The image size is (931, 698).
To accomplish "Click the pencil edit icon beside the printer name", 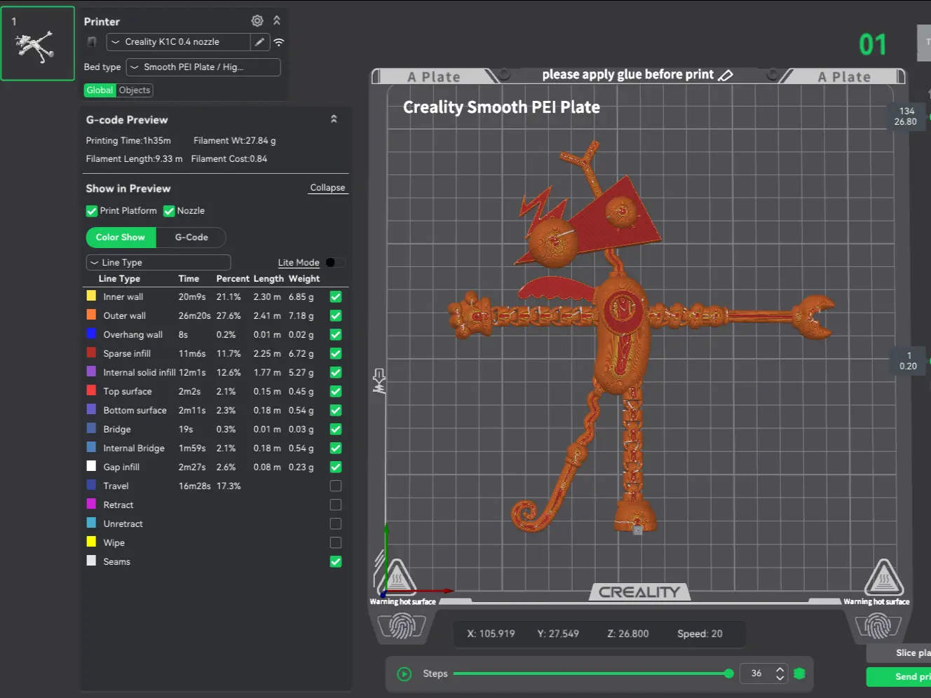I will [259, 42].
